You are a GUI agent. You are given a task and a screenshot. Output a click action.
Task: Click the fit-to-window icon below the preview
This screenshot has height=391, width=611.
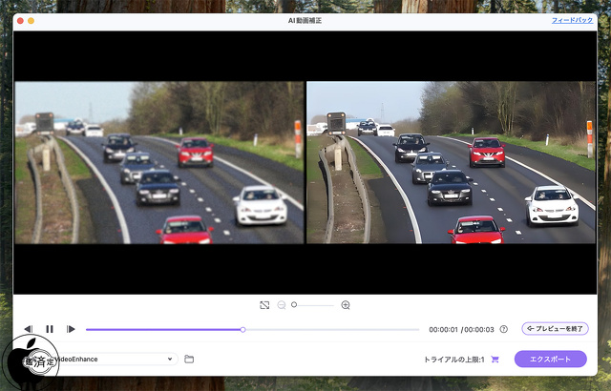(x=264, y=305)
